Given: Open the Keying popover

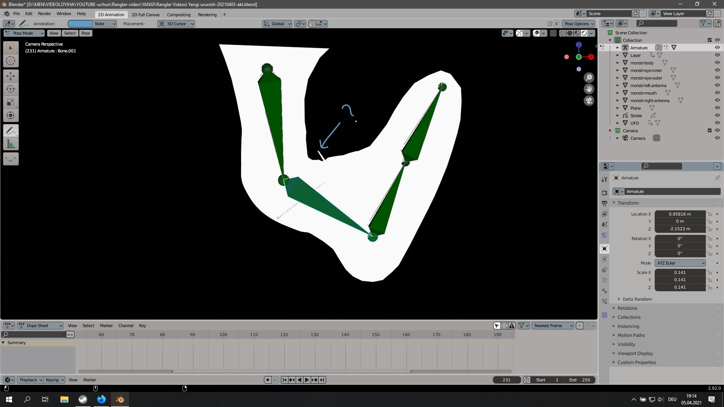Looking at the screenshot, I should point(54,380).
